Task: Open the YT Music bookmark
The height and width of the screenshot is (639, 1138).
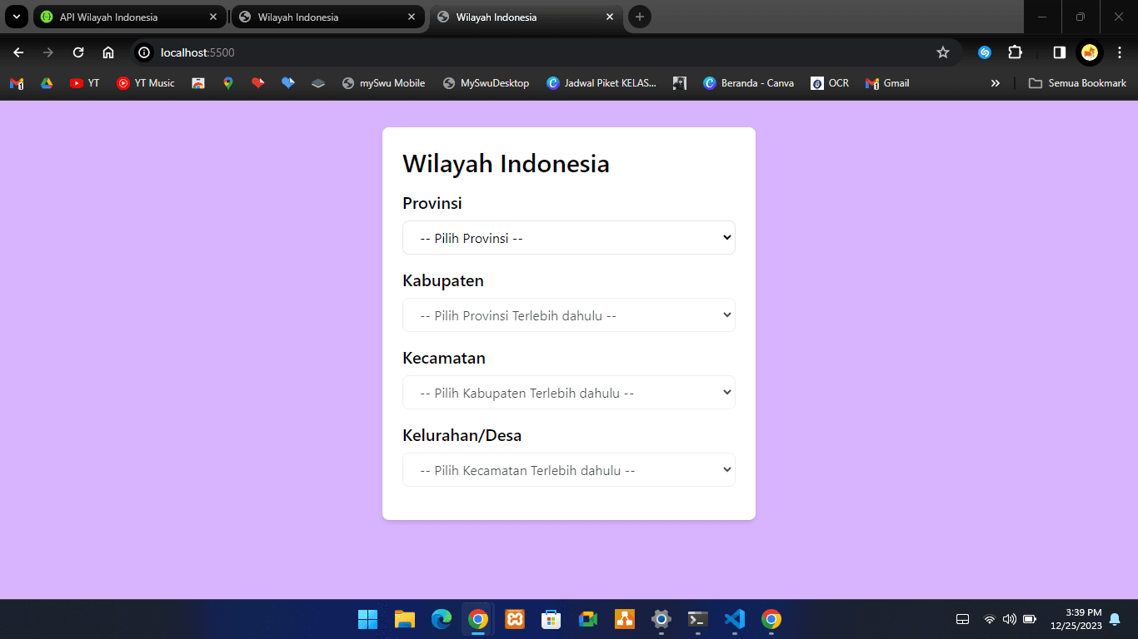Action: tap(146, 82)
